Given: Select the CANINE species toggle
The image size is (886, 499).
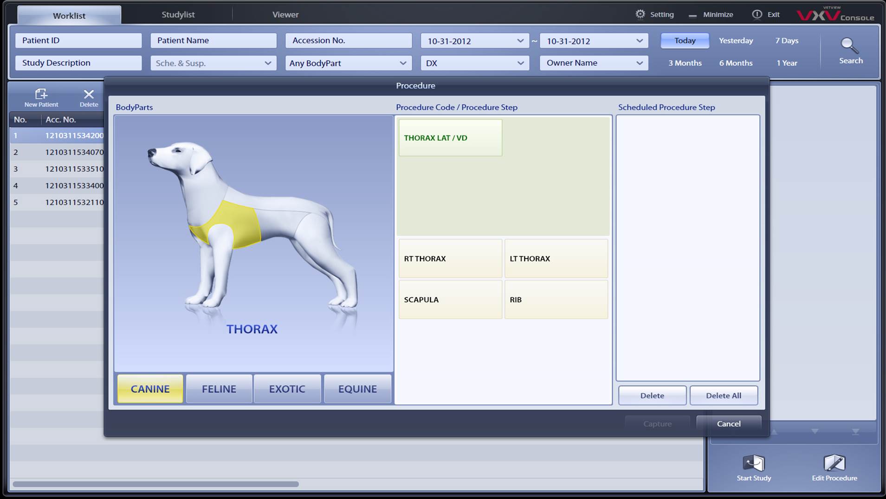Looking at the screenshot, I should [x=150, y=389].
